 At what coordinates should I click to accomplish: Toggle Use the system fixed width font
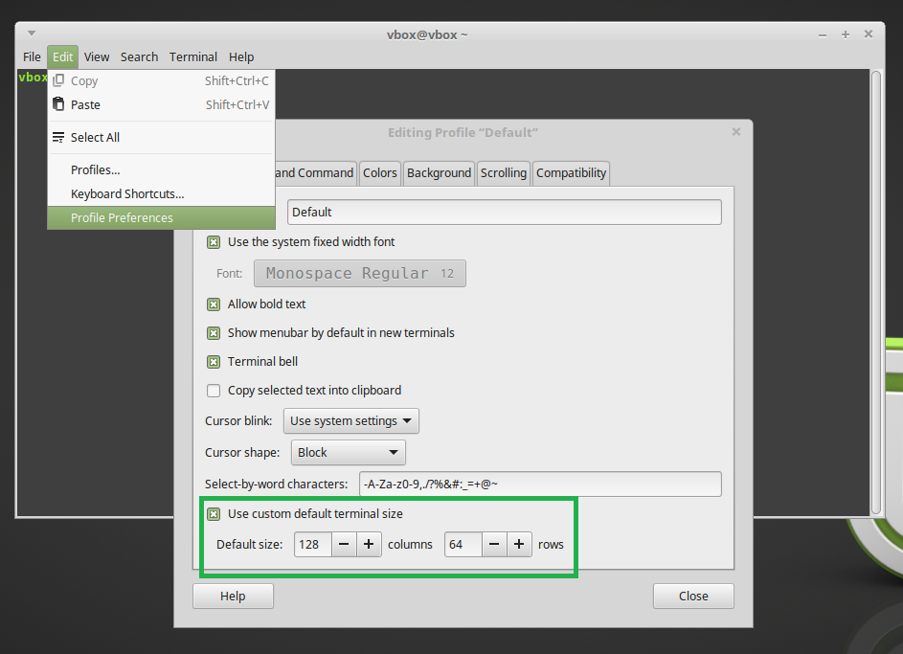click(214, 242)
